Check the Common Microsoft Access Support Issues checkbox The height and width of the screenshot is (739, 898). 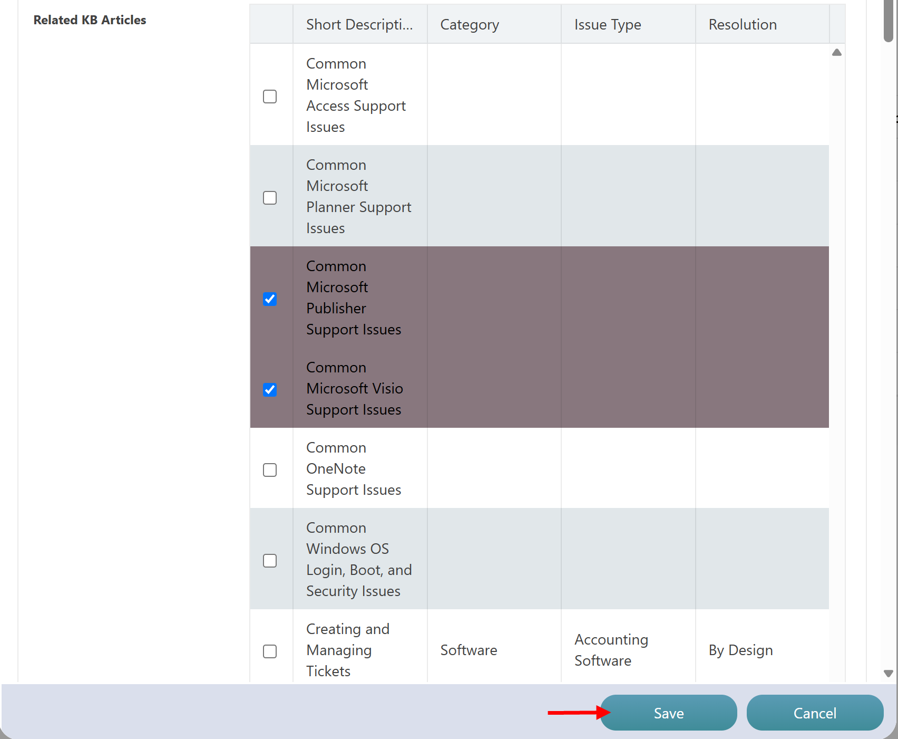[270, 97]
